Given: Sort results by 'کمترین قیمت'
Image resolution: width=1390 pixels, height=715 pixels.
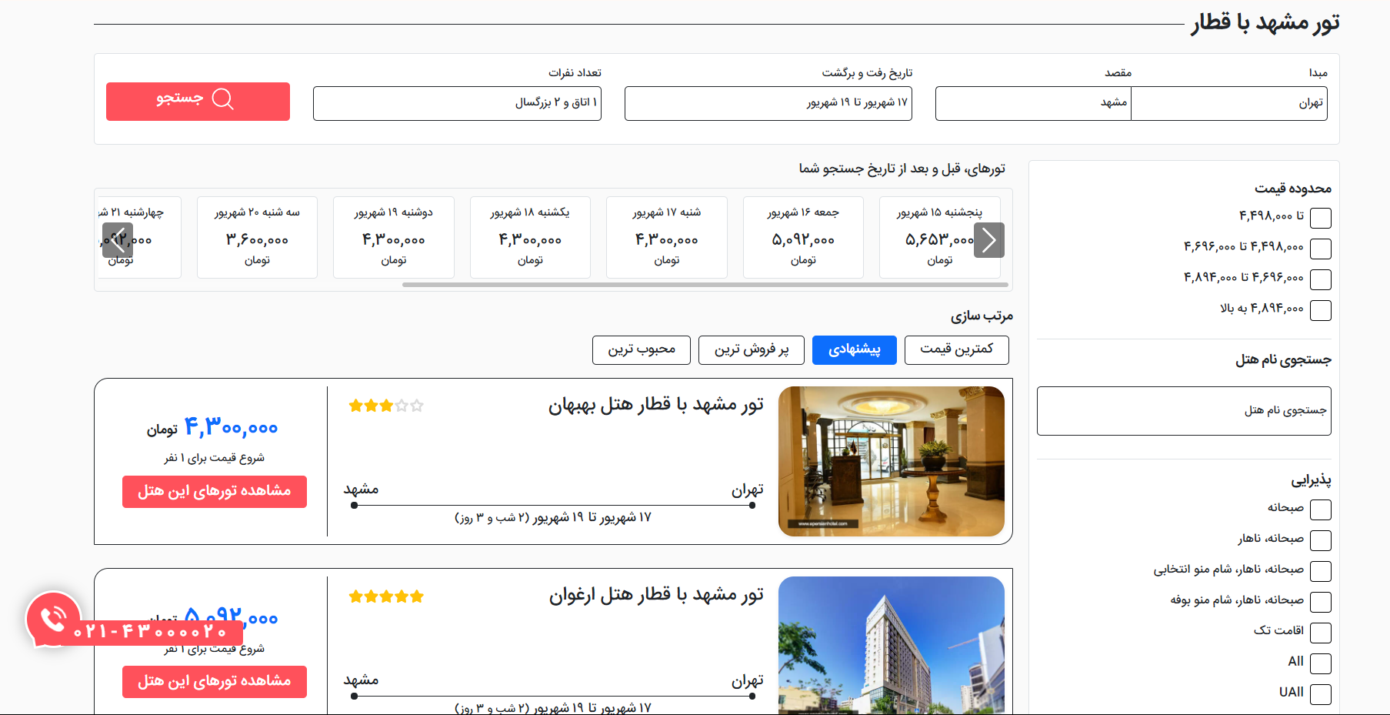Looking at the screenshot, I should pos(956,349).
